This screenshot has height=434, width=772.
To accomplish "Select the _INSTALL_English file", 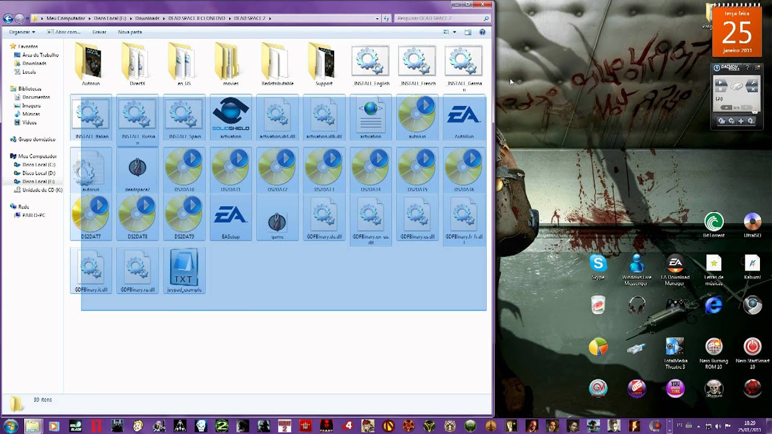I will 370,65.
